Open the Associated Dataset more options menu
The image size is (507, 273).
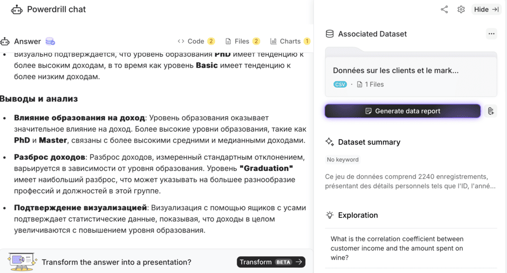tap(490, 34)
